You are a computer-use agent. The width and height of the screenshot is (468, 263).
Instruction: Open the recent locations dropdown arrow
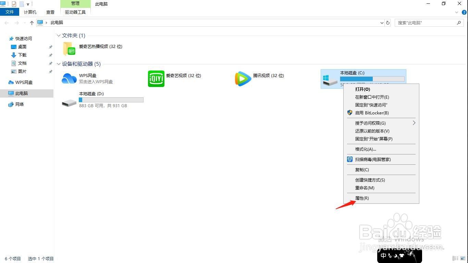point(25,23)
